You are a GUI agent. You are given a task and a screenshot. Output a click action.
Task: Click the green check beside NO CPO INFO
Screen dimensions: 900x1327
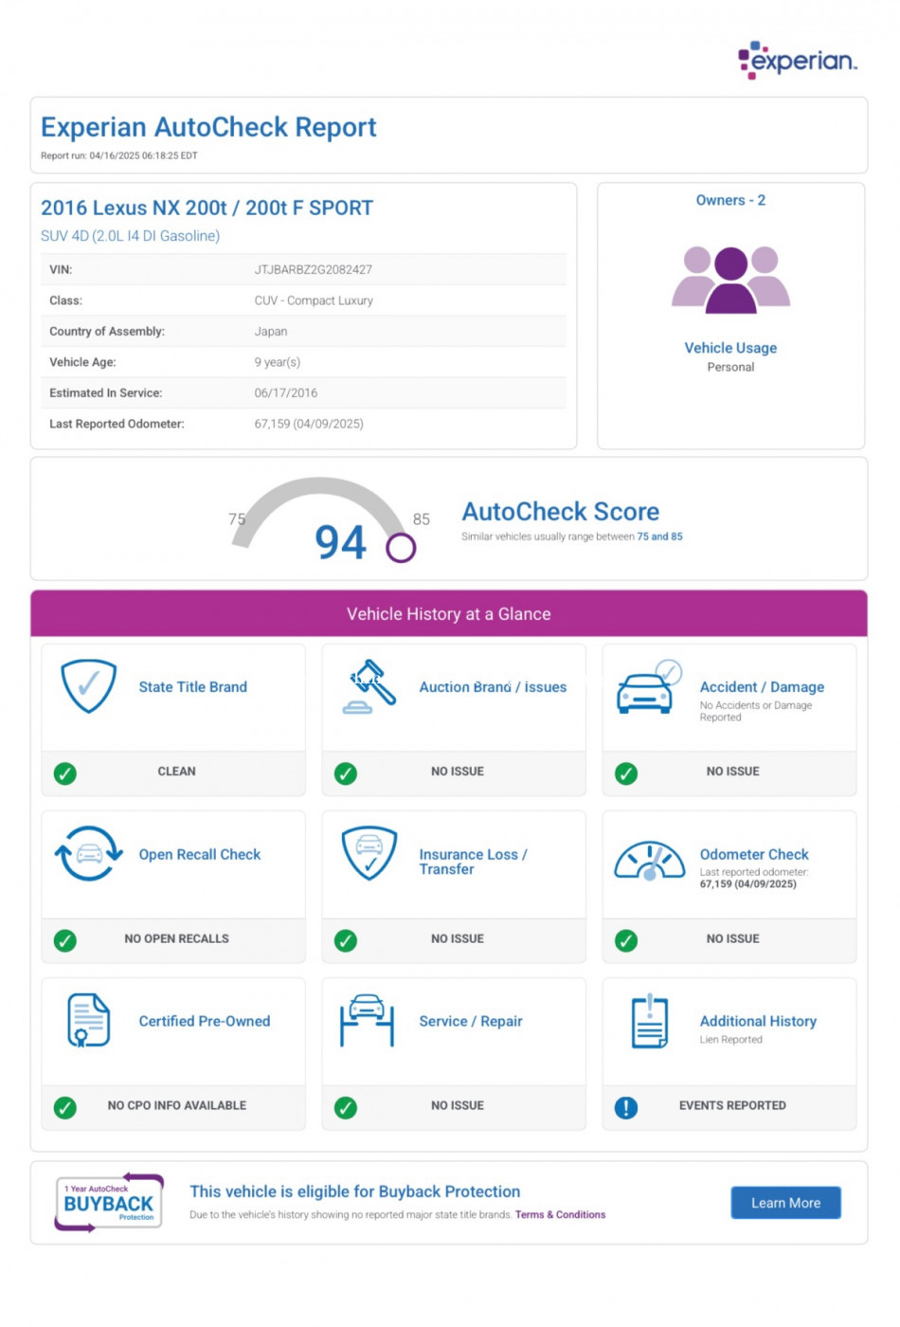pyautogui.click(x=65, y=1107)
